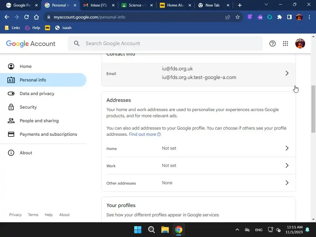Open the Google Account profile picture

300,44
